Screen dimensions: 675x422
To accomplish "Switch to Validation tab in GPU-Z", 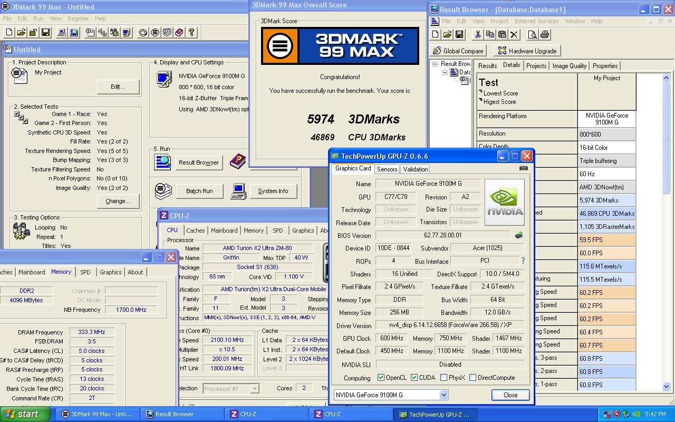I will click(x=416, y=169).
